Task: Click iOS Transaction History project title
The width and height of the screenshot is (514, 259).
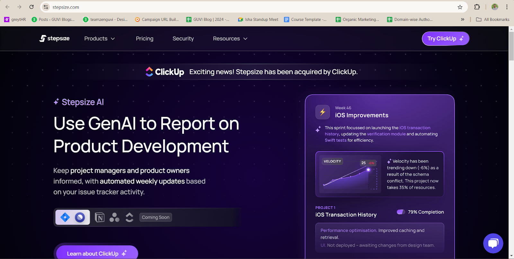Action: pyautogui.click(x=346, y=215)
